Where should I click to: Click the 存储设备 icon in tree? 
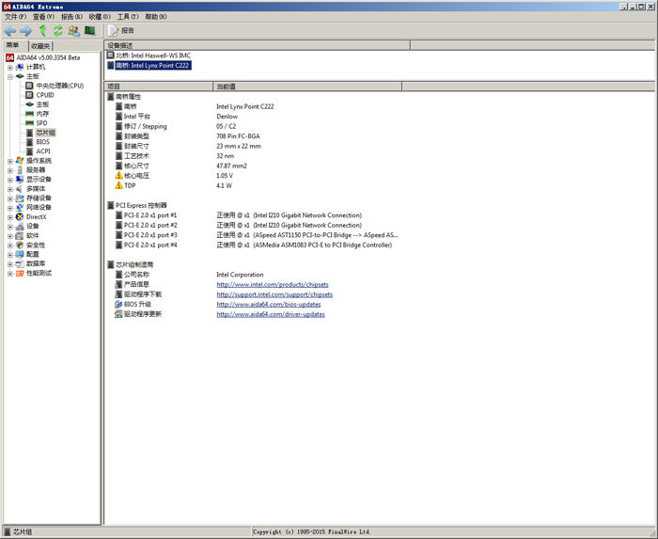point(20,198)
